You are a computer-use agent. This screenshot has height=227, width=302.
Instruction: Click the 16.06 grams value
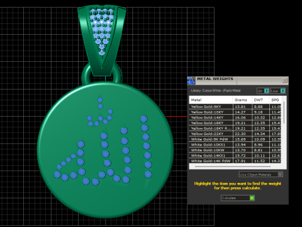point(240,117)
